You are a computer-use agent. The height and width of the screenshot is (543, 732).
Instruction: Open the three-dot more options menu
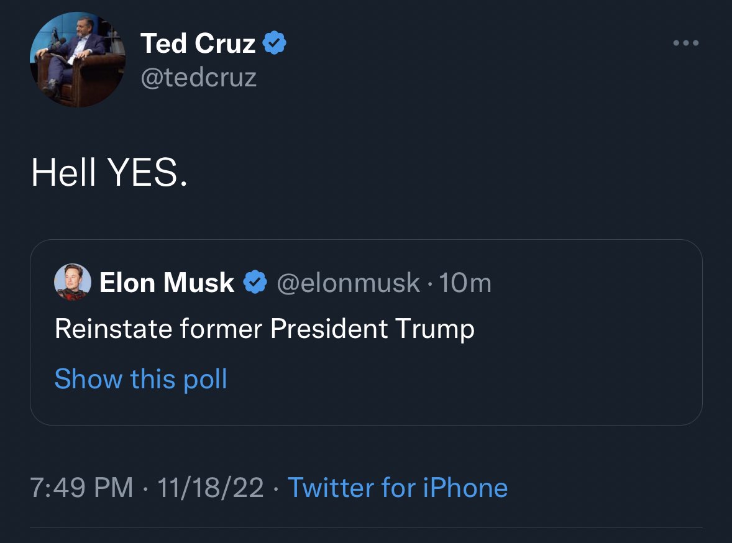point(687,43)
